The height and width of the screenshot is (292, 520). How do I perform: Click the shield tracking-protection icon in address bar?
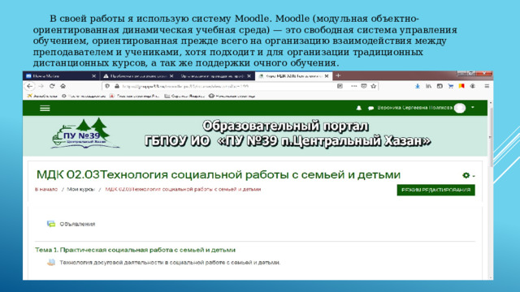107,86
